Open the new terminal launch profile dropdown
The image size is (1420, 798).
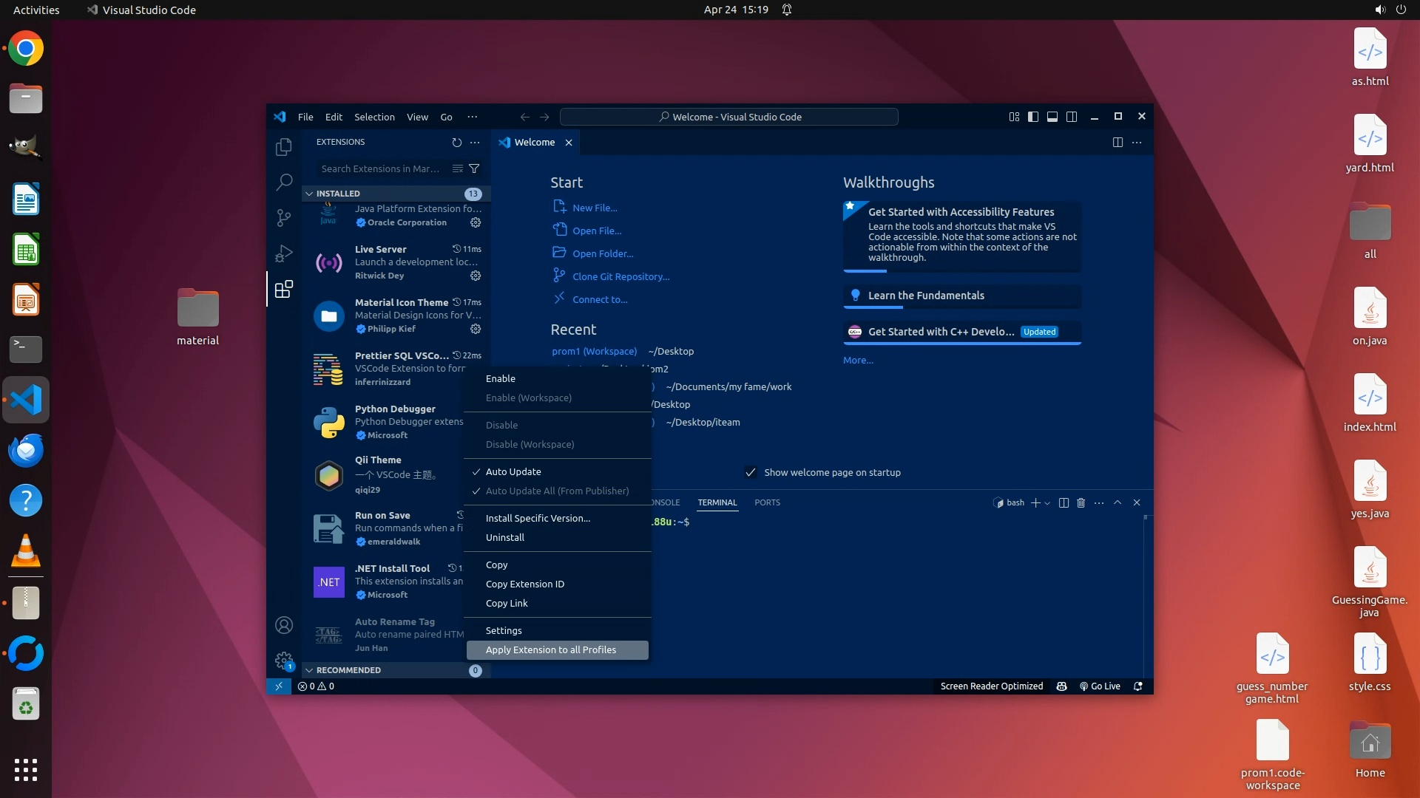coord(1047,503)
